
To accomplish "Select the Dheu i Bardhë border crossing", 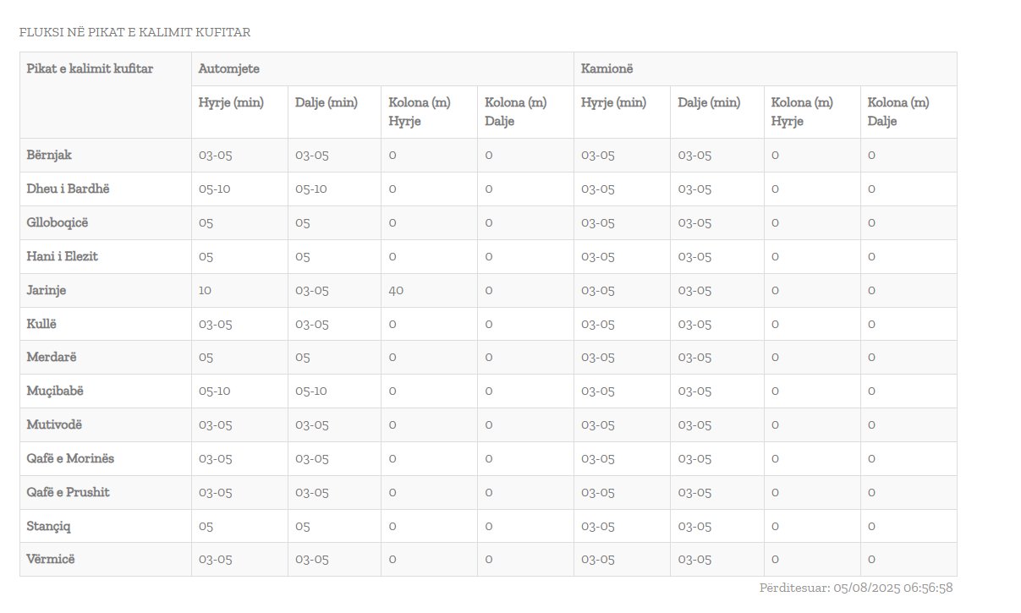I will tap(68, 189).
